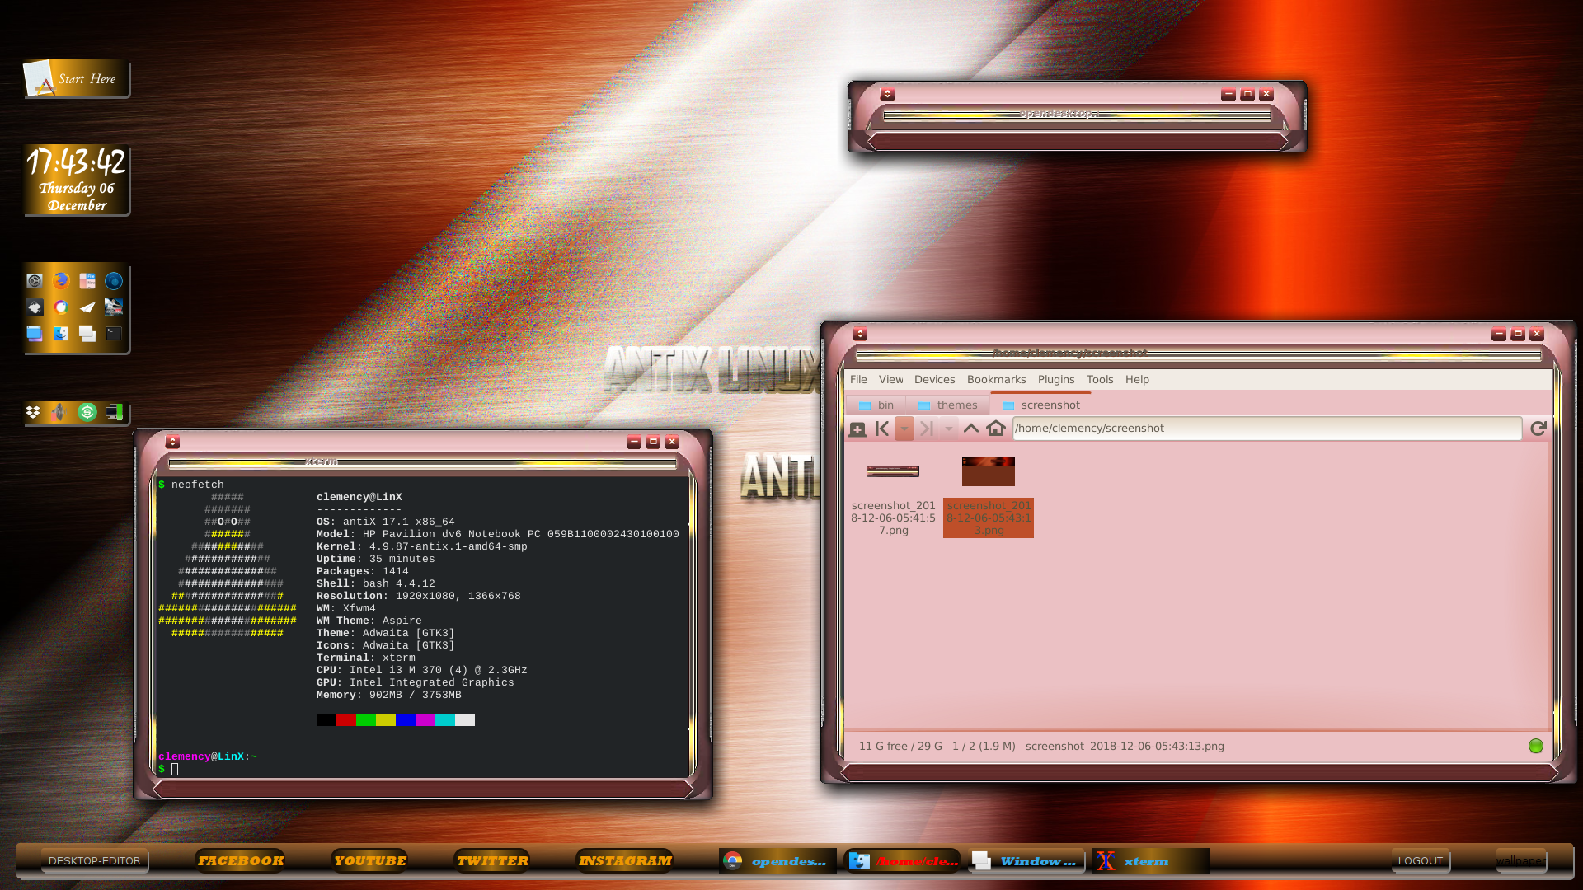This screenshot has height=890, width=1583.
Task: Go up to the parent folder
Action: 971,429
